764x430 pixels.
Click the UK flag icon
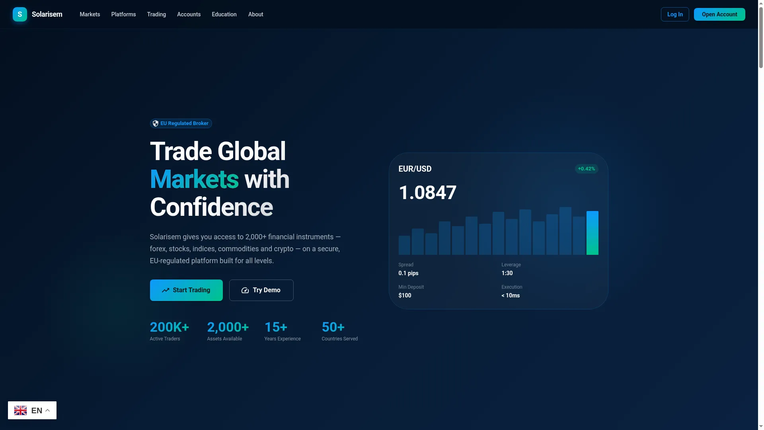(20, 410)
